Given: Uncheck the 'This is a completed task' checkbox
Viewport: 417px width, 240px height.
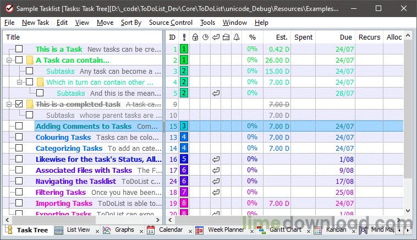Looking at the screenshot, I should click(19, 104).
